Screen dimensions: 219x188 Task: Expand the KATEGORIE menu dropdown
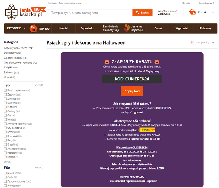16,28
